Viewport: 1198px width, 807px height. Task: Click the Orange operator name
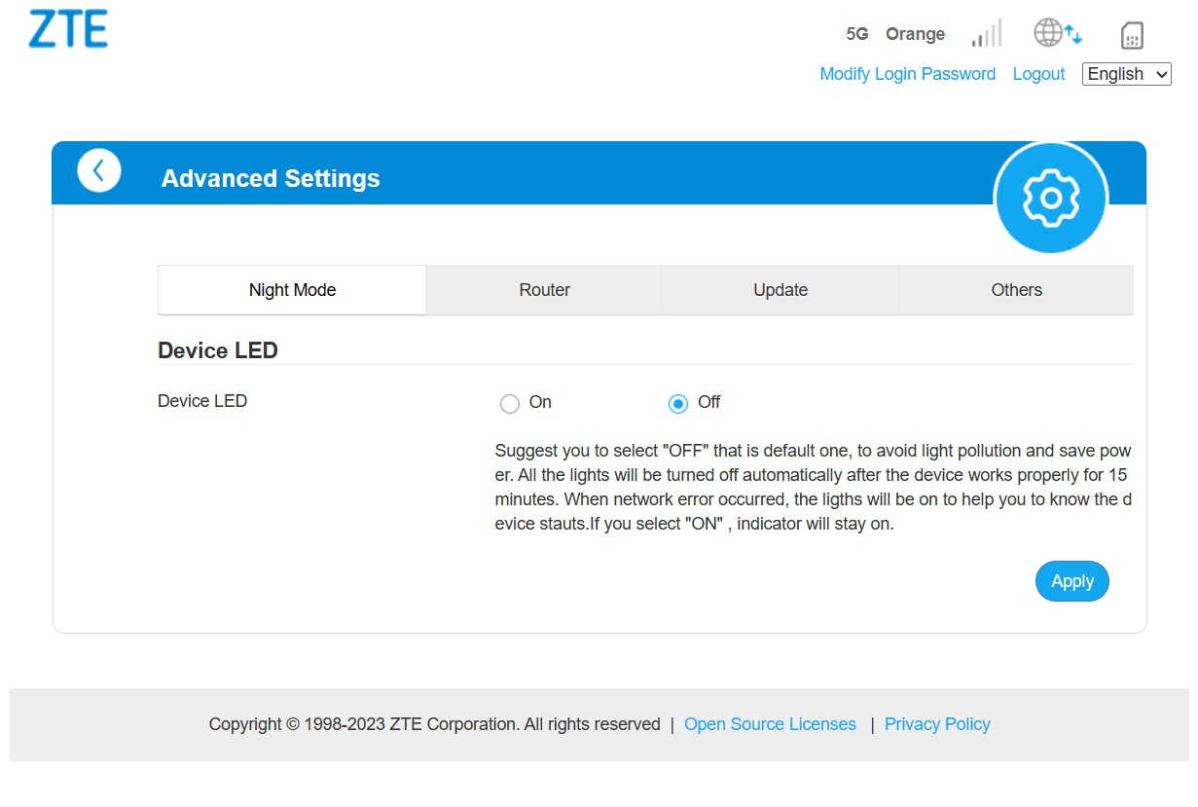pos(915,34)
